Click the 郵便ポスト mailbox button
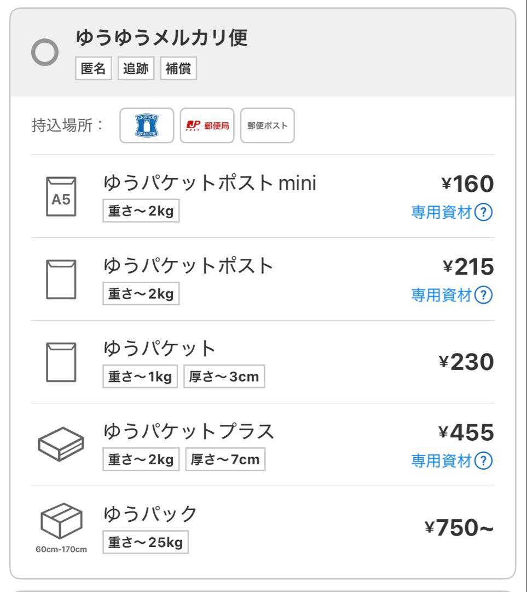Viewport: 527px width, 592px height. click(267, 126)
